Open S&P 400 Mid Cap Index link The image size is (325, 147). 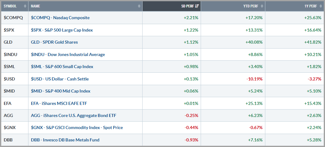(x=61, y=91)
